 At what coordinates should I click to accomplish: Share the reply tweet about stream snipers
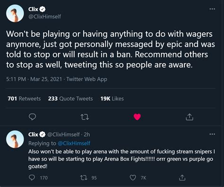click(x=182, y=178)
